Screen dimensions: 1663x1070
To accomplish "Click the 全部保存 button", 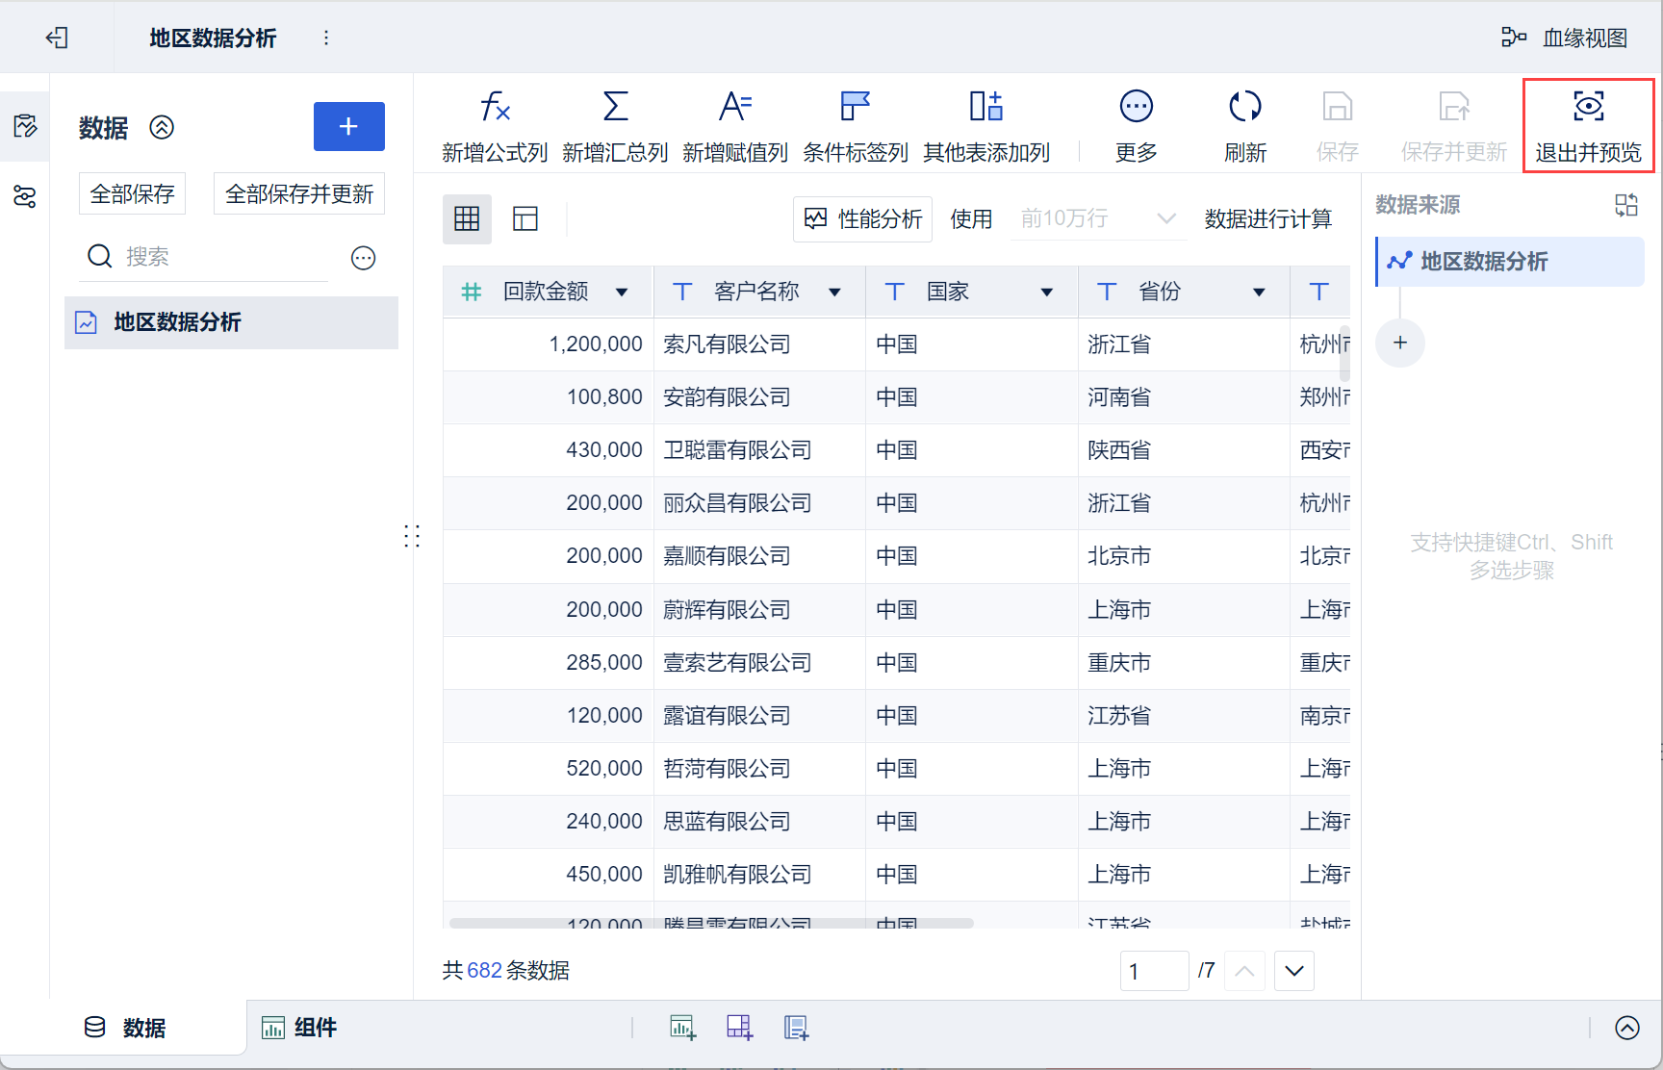I will click(132, 194).
